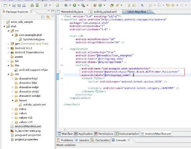Open the Debug dropdown arrow

[x=70, y=5]
